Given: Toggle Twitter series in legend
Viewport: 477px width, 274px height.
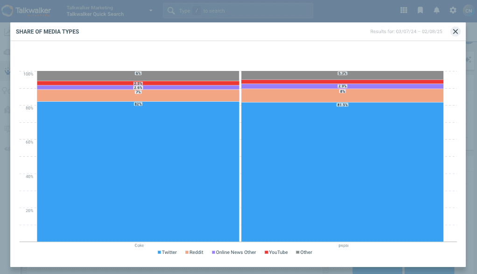Looking at the screenshot, I should tap(167, 252).
